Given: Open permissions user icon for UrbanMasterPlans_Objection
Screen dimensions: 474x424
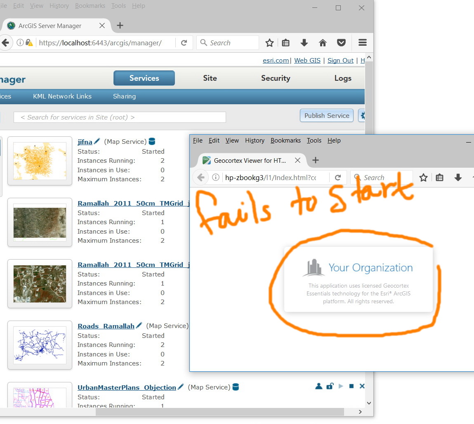Looking at the screenshot, I should [x=318, y=386].
